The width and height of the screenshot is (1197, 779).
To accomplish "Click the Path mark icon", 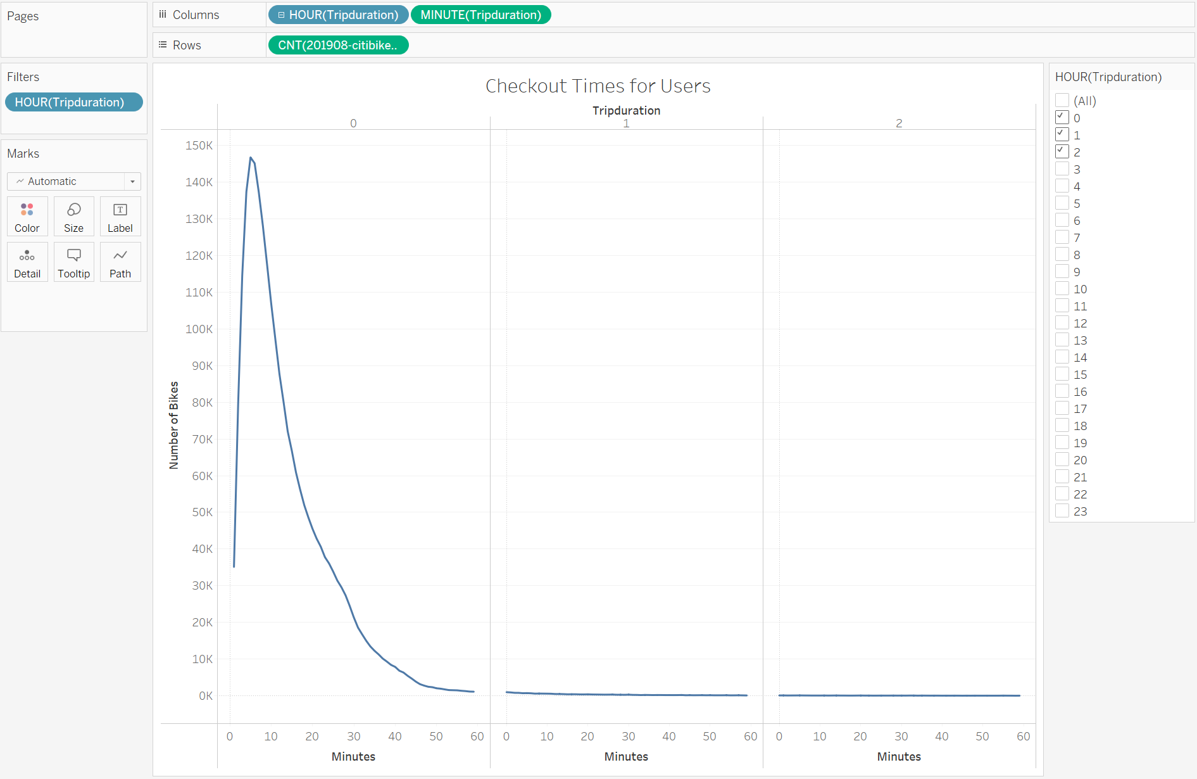I will point(120,262).
